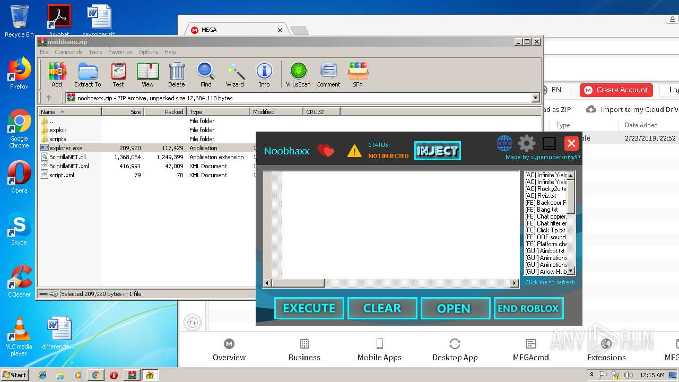Select the explorer.exe file row
Screen dimensions: 679x382
(x=146, y=148)
